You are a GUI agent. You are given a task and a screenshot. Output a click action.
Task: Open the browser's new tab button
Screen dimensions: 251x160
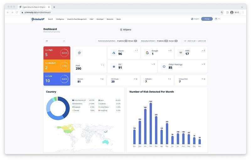[54, 7]
